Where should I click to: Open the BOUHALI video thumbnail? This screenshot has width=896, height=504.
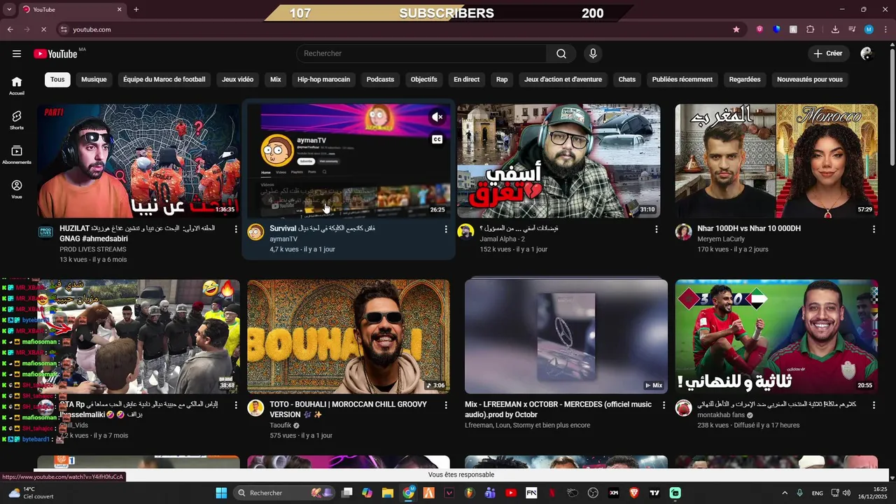[x=349, y=337]
